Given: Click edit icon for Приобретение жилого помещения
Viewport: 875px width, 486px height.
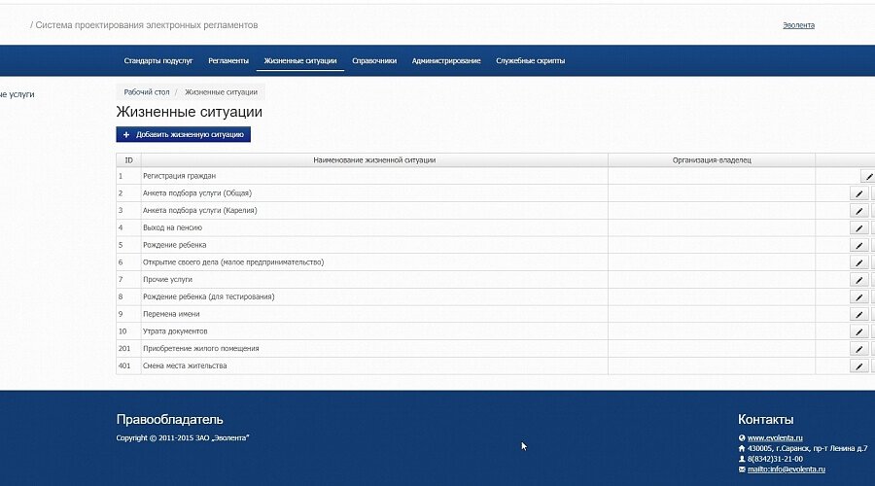Looking at the screenshot, I should pos(858,349).
